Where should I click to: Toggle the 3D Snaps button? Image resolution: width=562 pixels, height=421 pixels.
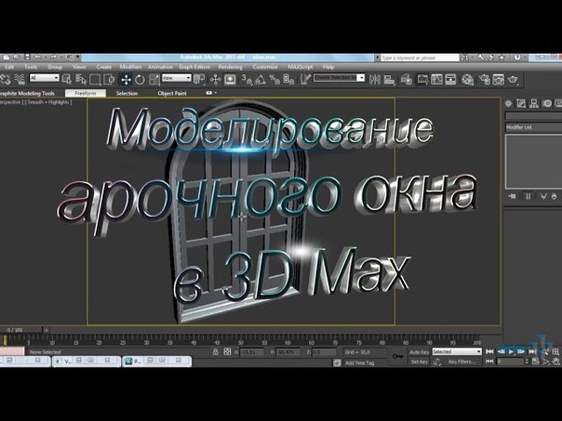click(x=247, y=79)
